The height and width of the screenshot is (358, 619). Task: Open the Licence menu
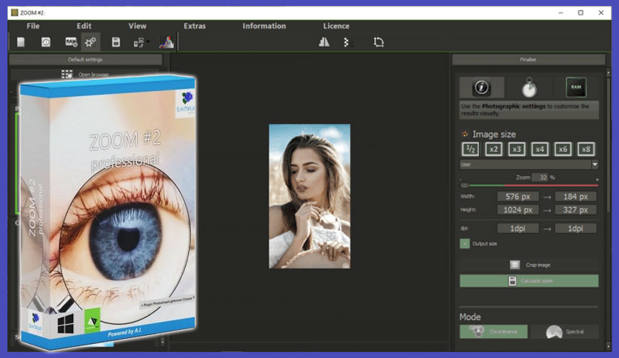[336, 26]
